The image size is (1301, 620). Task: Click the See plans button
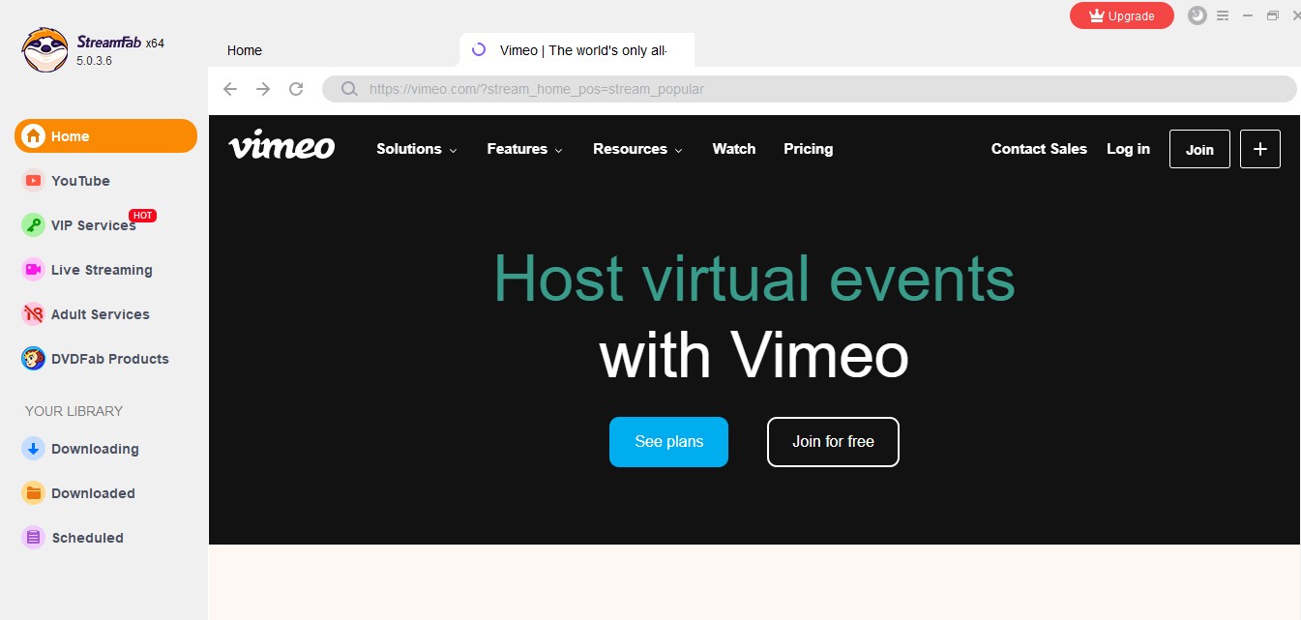click(668, 442)
